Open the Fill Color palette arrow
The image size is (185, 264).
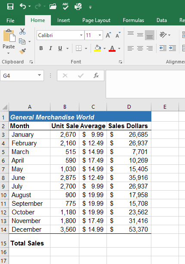[104, 48]
